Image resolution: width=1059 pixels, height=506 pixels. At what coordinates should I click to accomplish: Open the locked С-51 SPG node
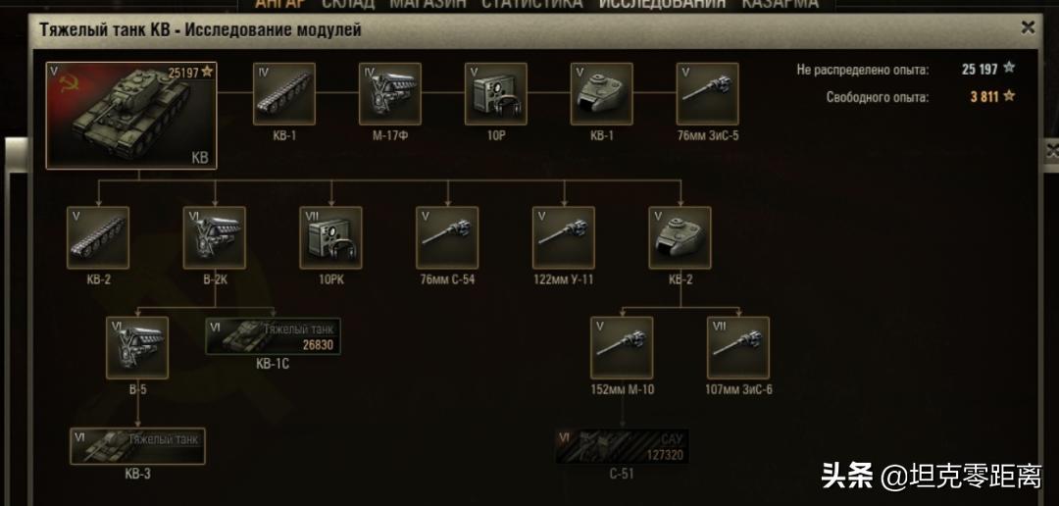pyautogui.click(x=622, y=446)
